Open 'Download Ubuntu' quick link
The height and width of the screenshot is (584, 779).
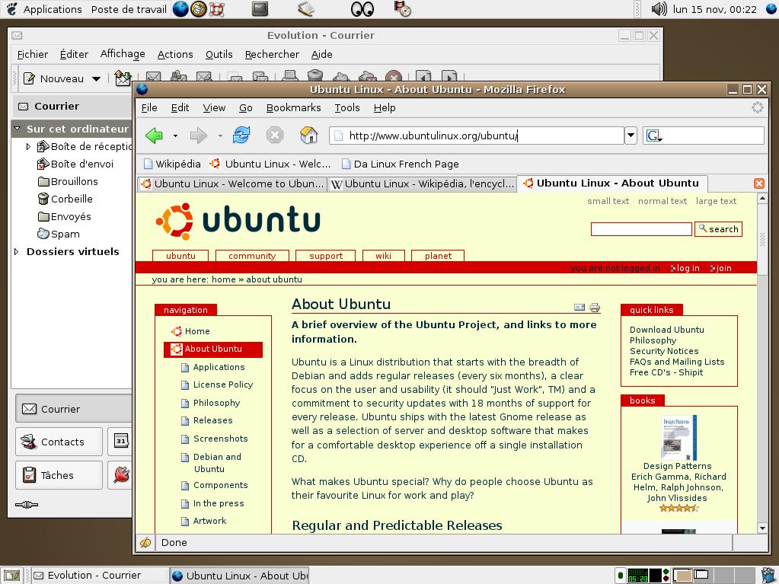click(x=667, y=330)
